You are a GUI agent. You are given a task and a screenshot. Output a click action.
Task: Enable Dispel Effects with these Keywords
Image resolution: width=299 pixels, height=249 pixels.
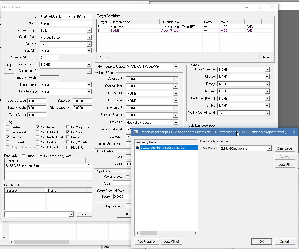pyautogui.click(x=23, y=156)
